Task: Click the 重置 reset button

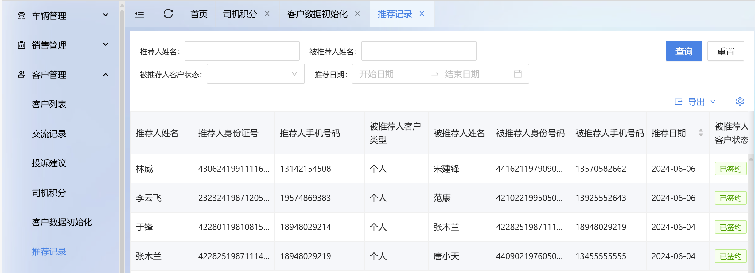Action: pos(725,51)
